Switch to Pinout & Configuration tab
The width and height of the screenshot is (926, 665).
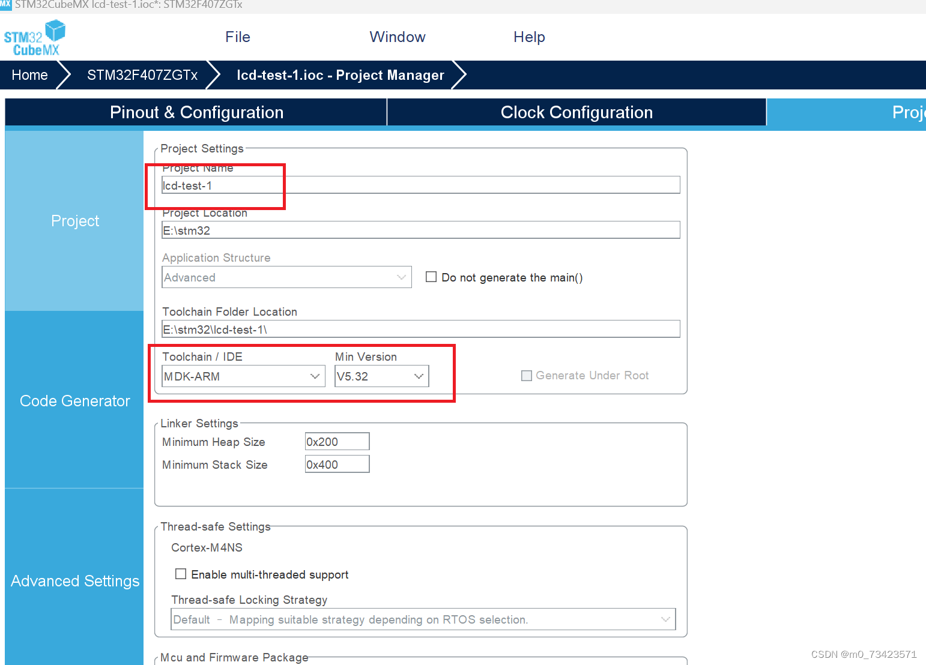[x=196, y=112]
